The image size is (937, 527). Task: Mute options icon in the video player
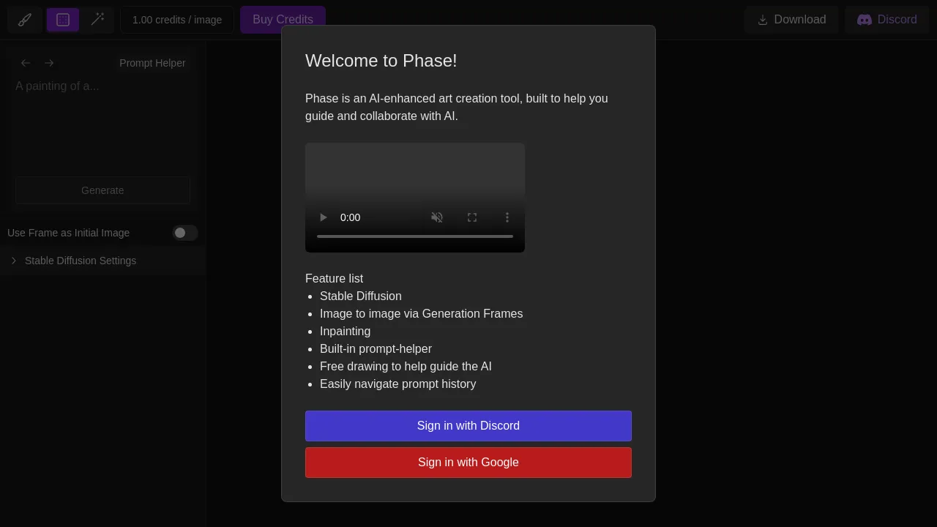(x=437, y=217)
